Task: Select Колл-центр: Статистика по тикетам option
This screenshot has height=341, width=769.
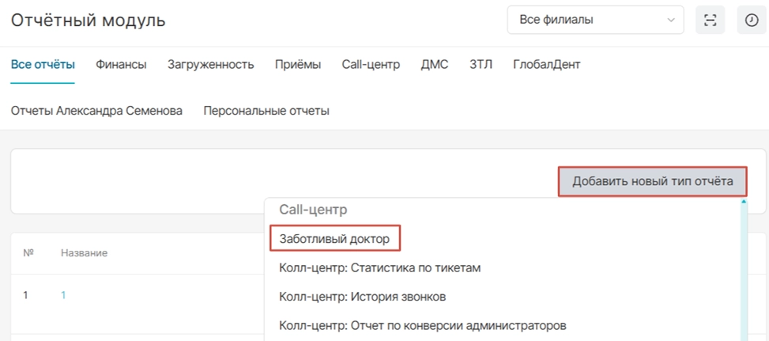Action: point(381,268)
